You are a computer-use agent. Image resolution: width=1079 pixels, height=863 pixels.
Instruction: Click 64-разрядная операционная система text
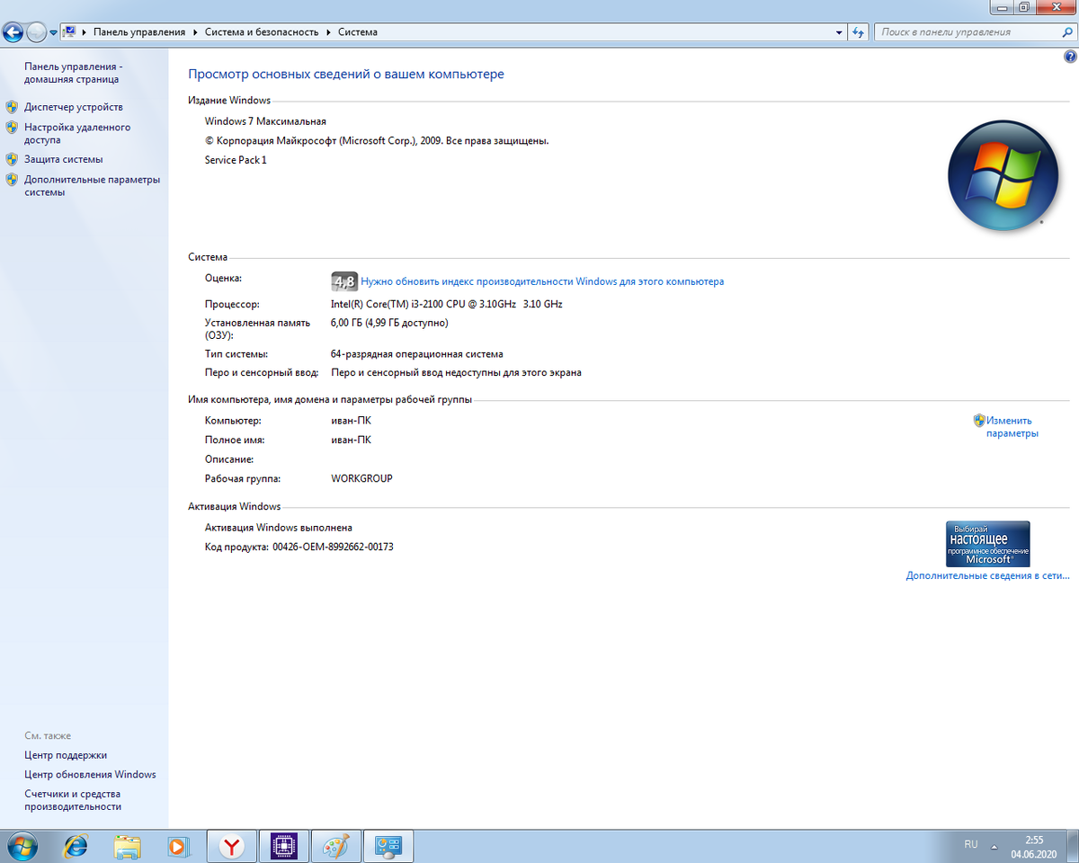[x=417, y=354]
